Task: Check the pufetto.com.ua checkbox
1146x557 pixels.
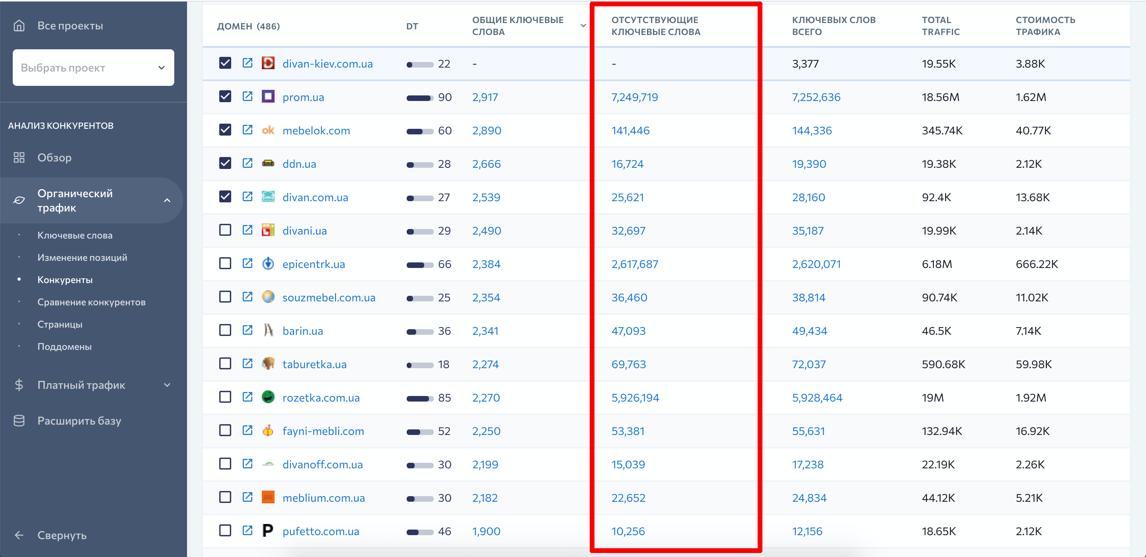Action: (225, 530)
